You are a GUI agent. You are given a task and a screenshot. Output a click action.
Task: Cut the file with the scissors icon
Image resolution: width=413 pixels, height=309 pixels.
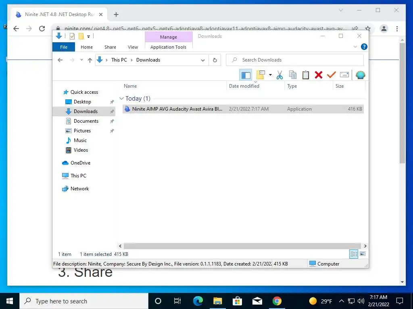(280, 75)
